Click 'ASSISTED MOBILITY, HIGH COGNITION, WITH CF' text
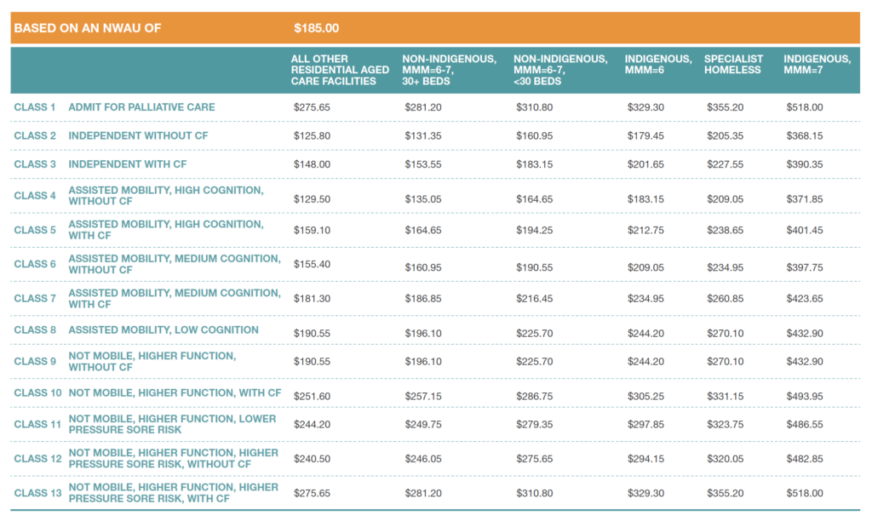The height and width of the screenshot is (521, 872). (x=166, y=230)
